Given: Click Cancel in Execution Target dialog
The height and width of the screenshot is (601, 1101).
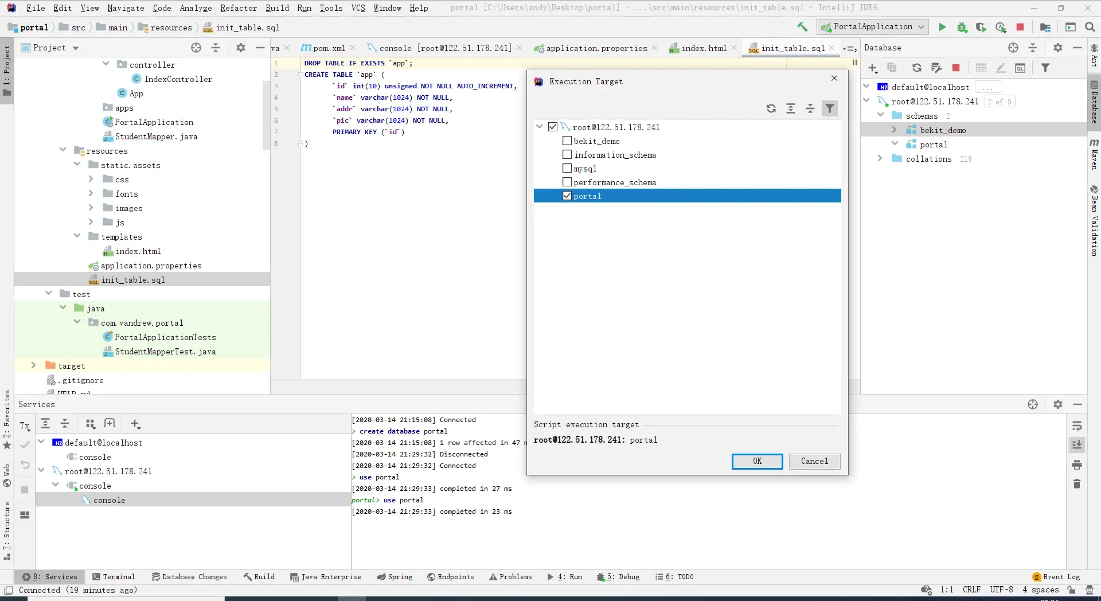Looking at the screenshot, I should point(814,461).
